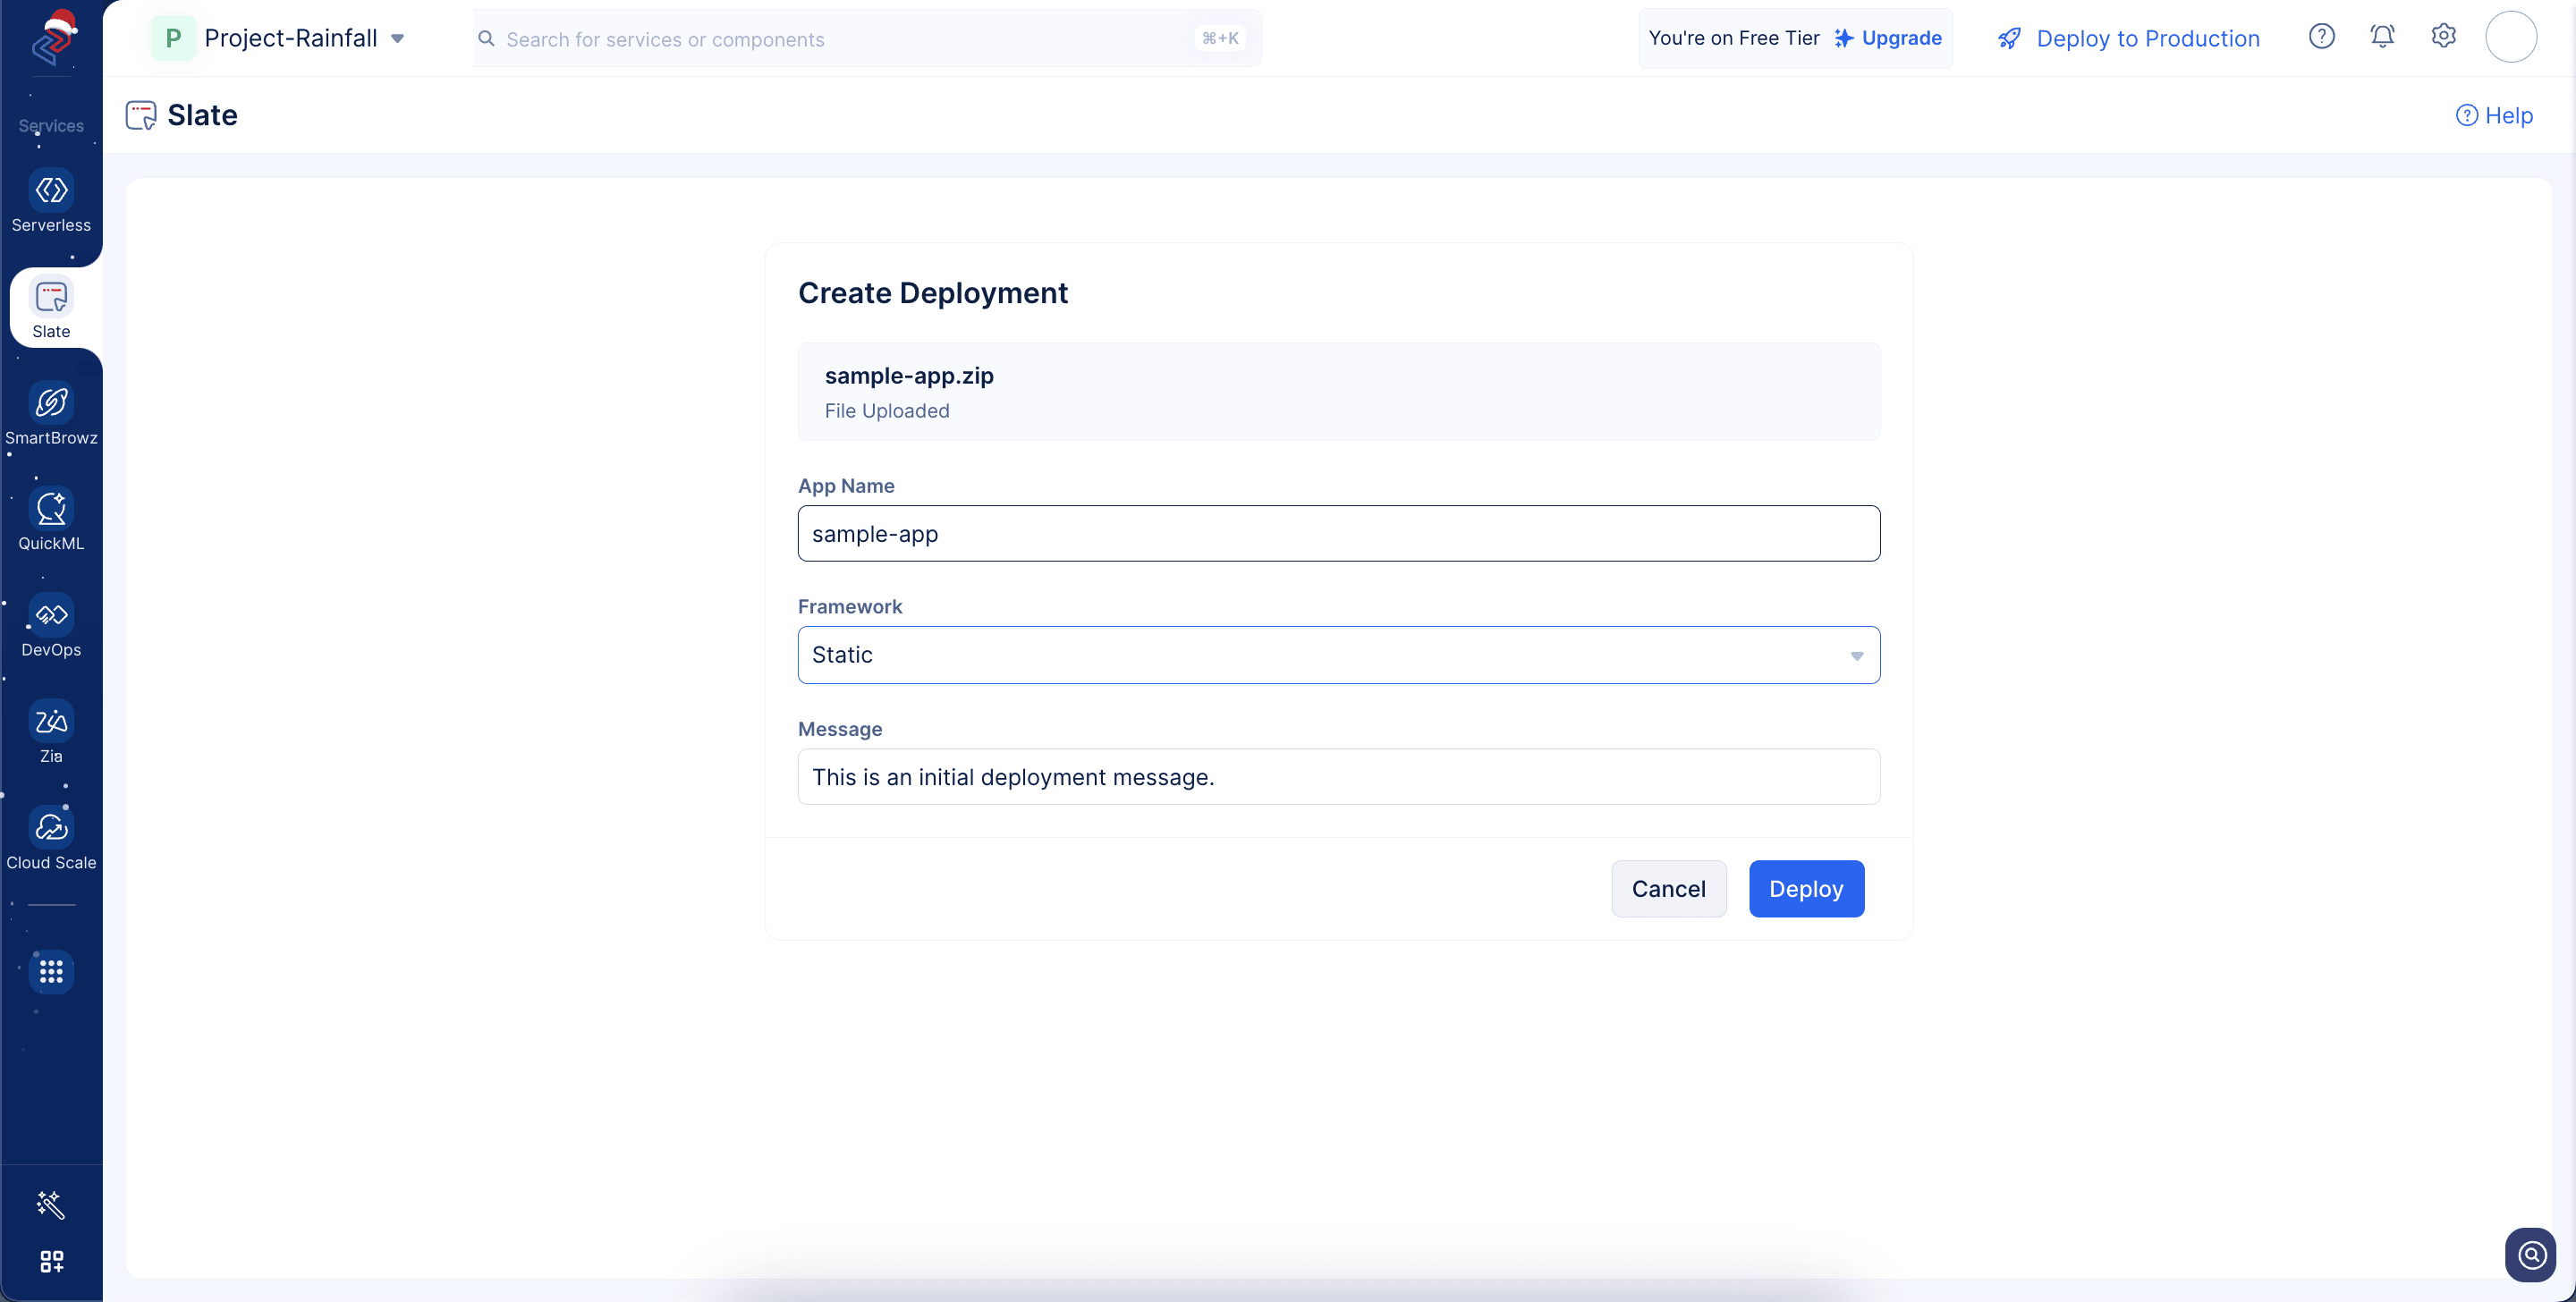Open notifications bell
The height and width of the screenshot is (1302, 2576).
2382,37
